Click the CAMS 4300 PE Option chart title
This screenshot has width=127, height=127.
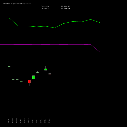(x=17, y=4)
